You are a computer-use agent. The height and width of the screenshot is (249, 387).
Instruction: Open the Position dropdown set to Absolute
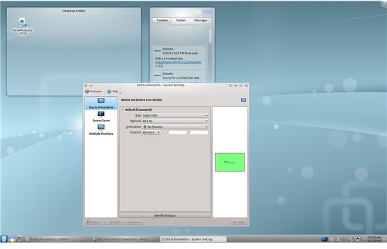pyautogui.click(x=152, y=132)
